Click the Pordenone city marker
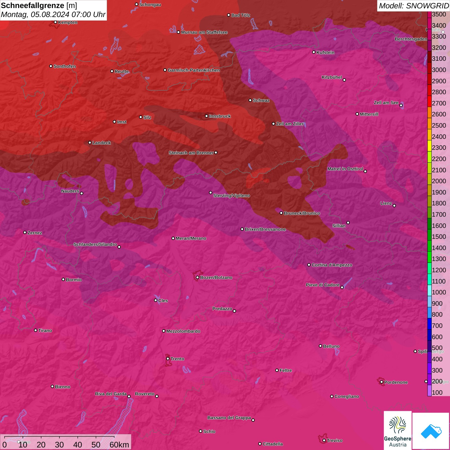 coord(382,382)
